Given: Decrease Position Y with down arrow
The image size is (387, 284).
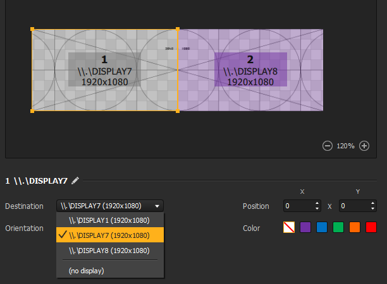Looking at the screenshot, I should click(373, 209).
